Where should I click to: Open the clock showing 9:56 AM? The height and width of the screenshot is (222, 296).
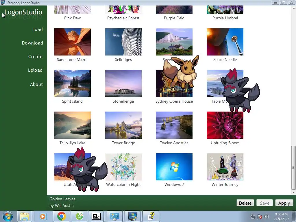pyautogui.click(x=281, y=217)
